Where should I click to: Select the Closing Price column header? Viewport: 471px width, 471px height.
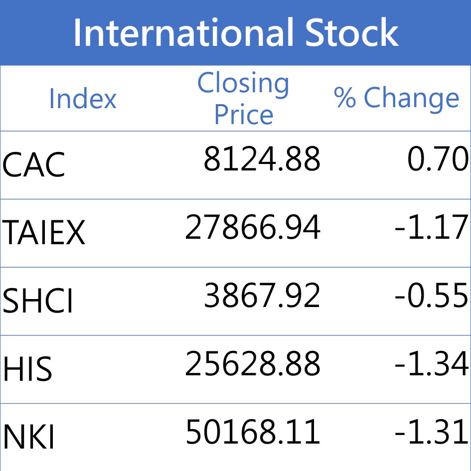click(x=243, y=98)
